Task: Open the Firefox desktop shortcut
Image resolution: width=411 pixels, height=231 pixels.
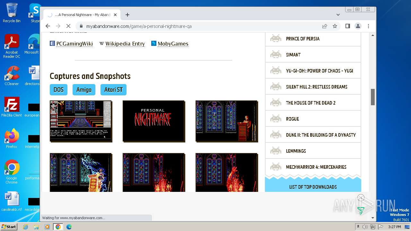Action: pos(12,138)
